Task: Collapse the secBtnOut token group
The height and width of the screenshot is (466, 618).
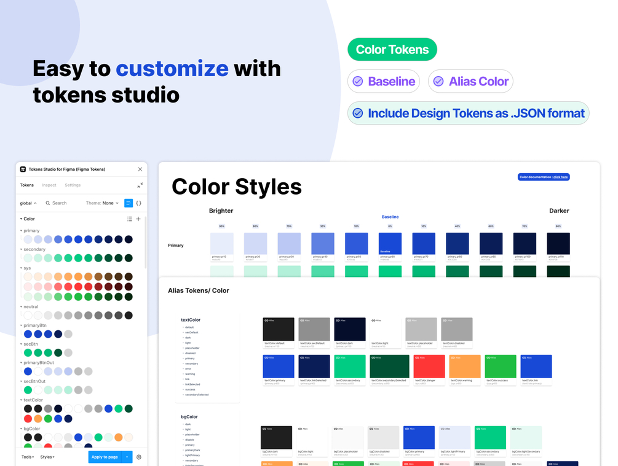Action: pos(22,381)
